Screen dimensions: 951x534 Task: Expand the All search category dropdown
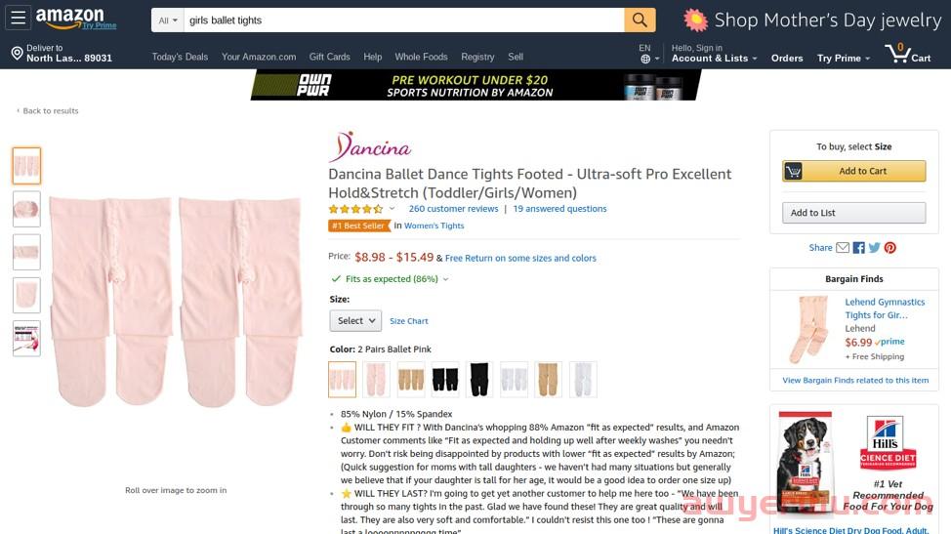click(x=167, y=20)
